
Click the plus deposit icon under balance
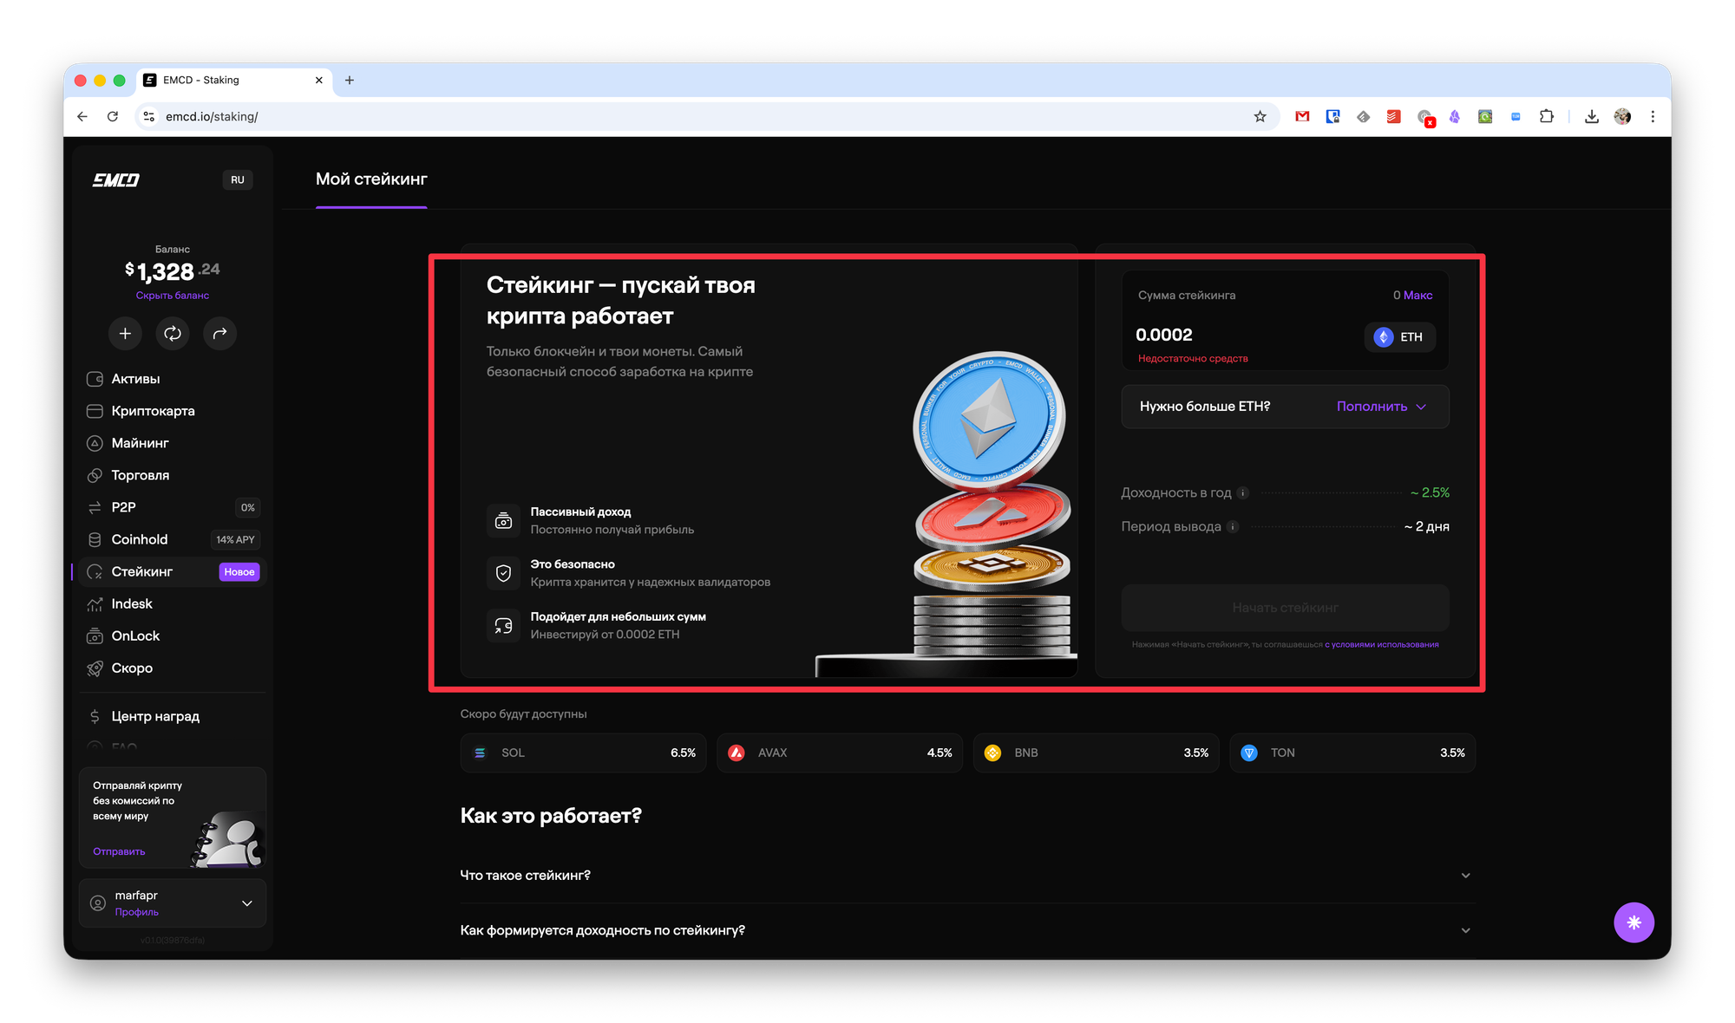[125, 334]
